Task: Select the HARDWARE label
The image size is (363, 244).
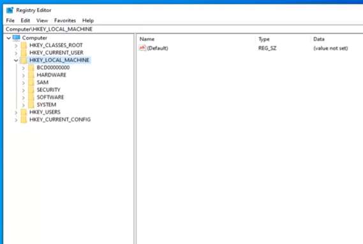Action: pyautogui.click(x=52, y=75)
